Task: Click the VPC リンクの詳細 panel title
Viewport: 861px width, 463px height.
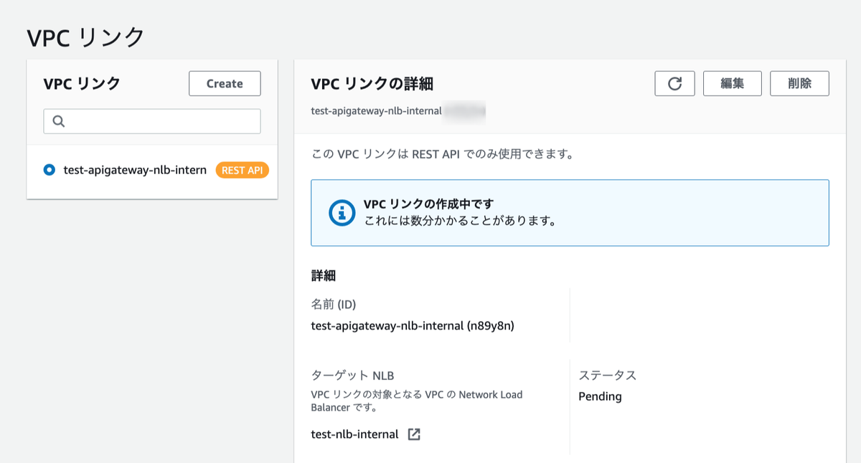Action: (x=370, y=83)
